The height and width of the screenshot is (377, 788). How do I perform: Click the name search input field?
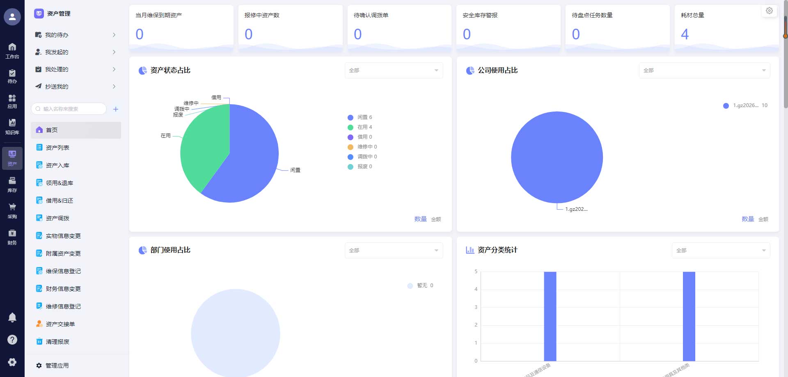tap(70, 109)
